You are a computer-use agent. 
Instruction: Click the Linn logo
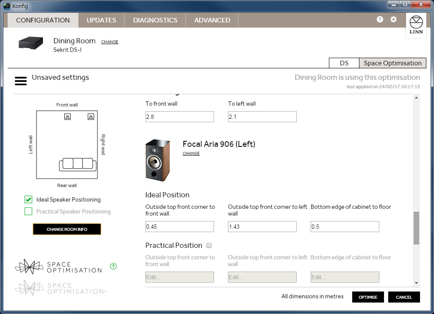point(416,25)
